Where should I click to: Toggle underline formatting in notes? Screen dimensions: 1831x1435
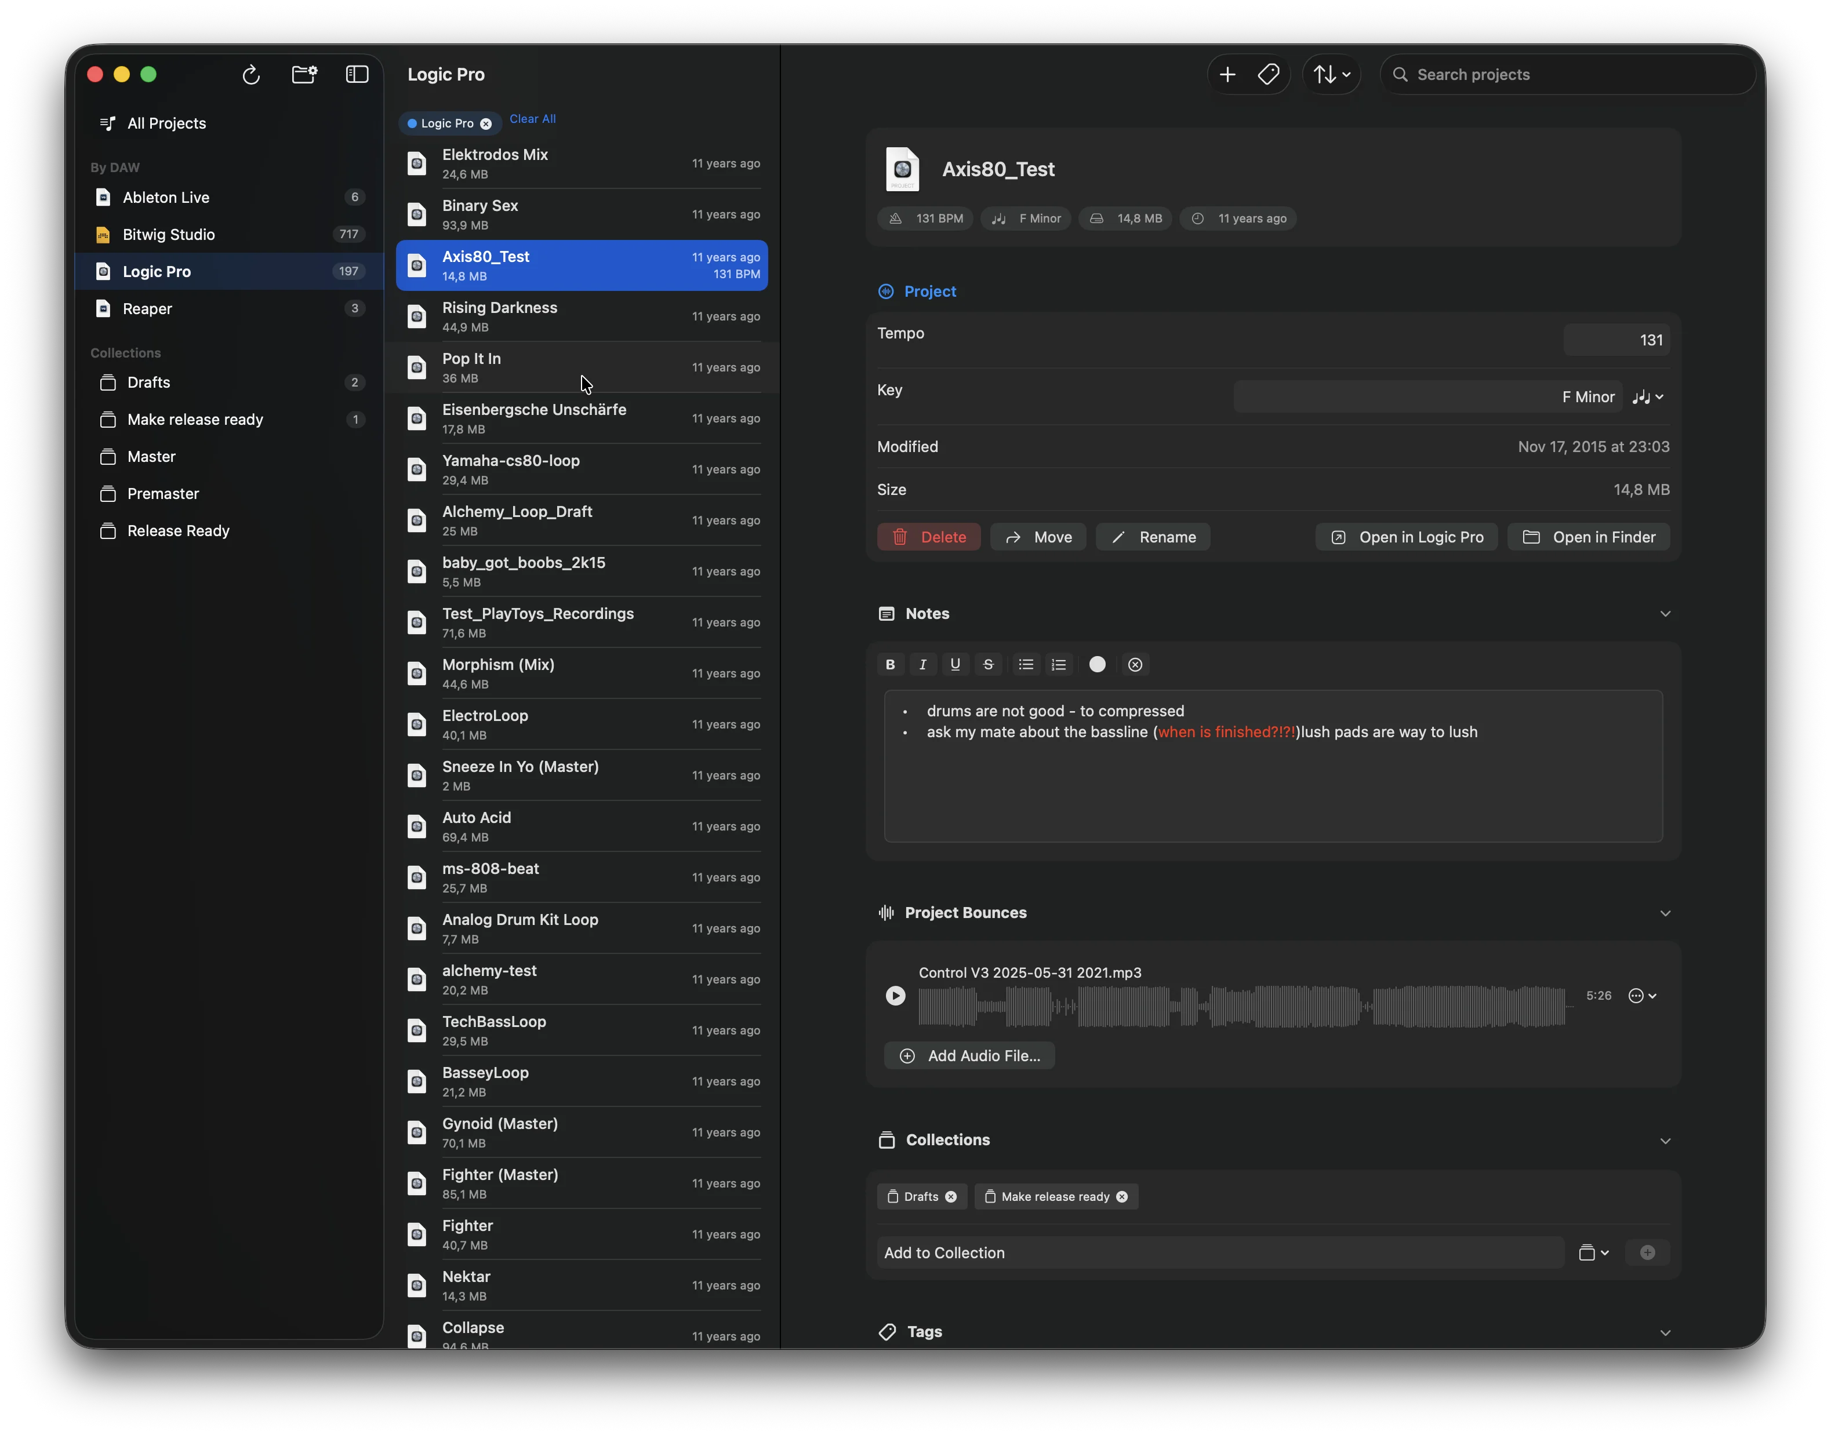[x=956, y=665]
